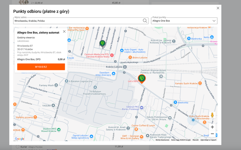
Task: Click the Ogród Łobzów sklep ogrodniczy marker
Action: coord(92,136)
